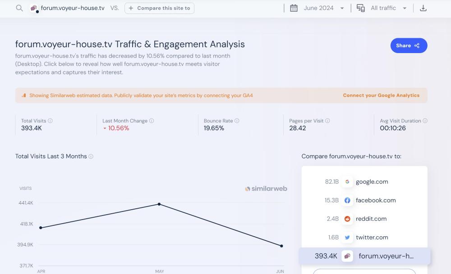Click Connect your Google Analytics link
451x274 pixels.
381,95
